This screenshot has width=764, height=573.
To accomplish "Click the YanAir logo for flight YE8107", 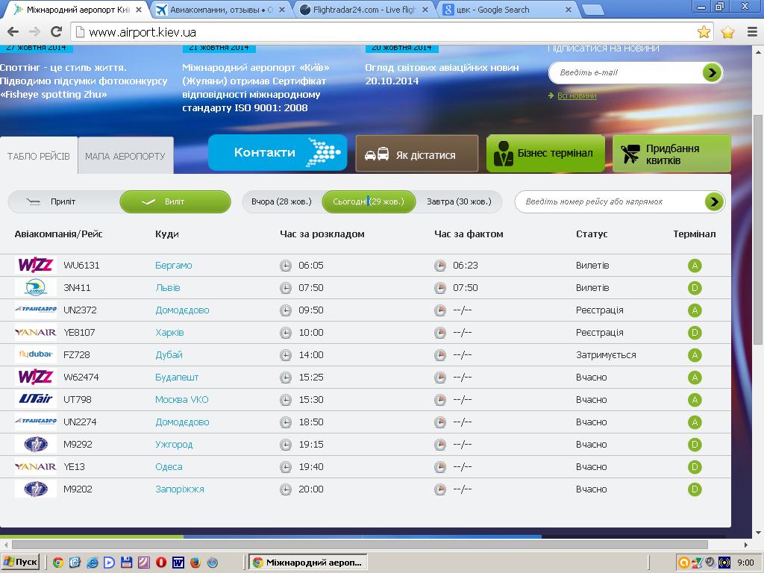I will (x=35, y=332).
